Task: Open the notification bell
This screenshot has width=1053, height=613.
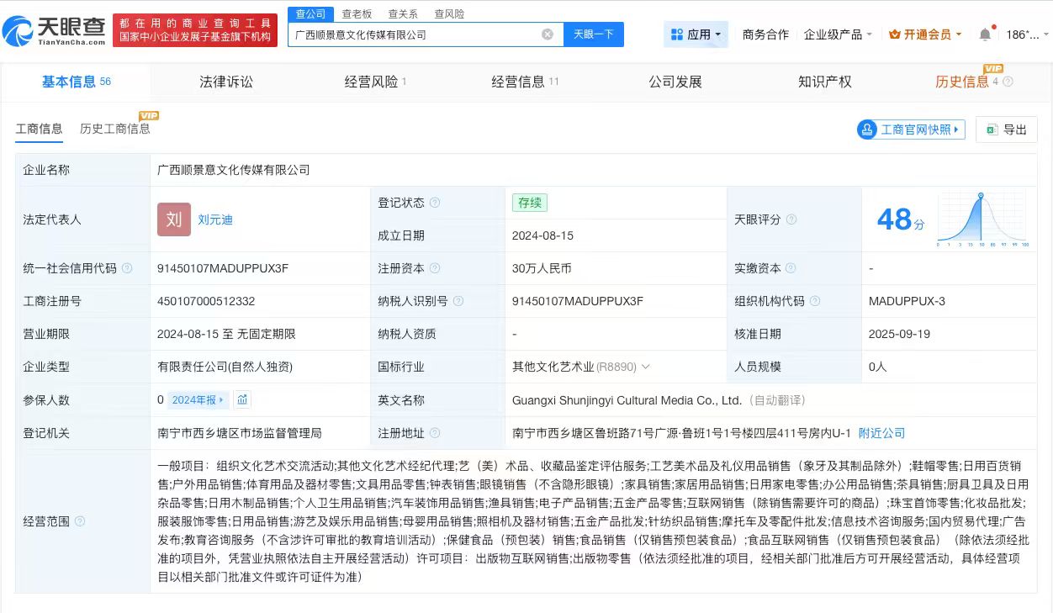Action: [985, 34]
